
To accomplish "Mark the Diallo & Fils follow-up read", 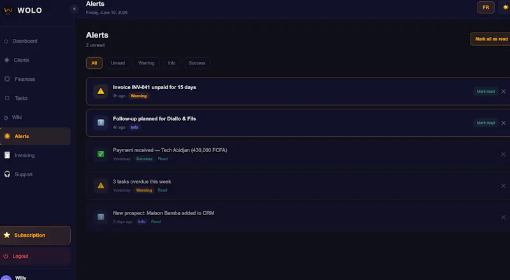I will (x=486, y=123).
